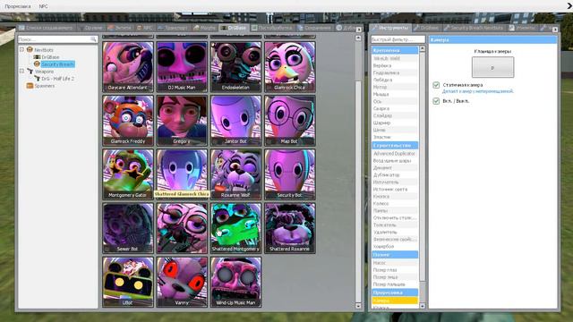The height and width of the screenshot is (322, 573).
Task: Click the tool list scrollbar down arrow
Action: 423,306
